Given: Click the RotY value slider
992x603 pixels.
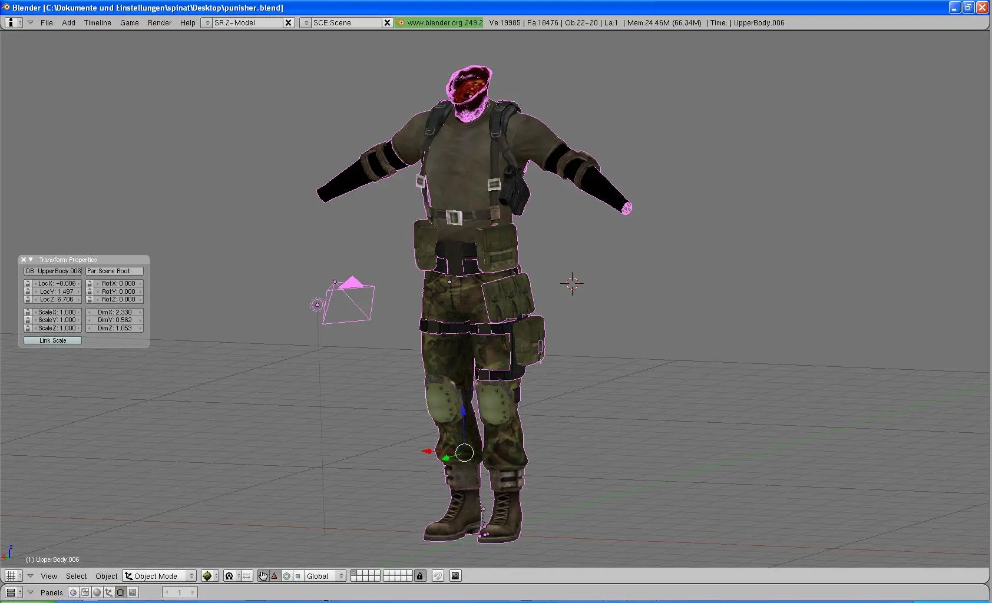Looking at the screenshot, I should click(x=119, y=291).
